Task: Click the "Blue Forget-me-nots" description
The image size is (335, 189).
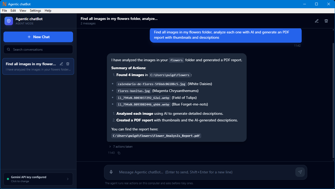Action: click(x=190, y=104)
